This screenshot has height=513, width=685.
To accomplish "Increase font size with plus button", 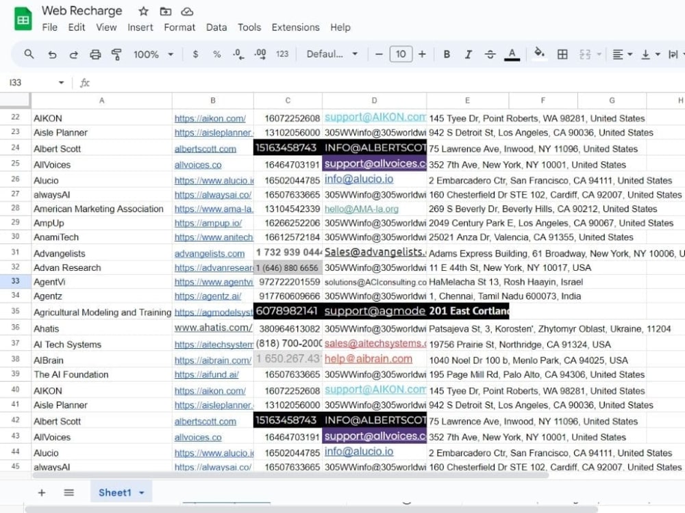I will 422,54.
